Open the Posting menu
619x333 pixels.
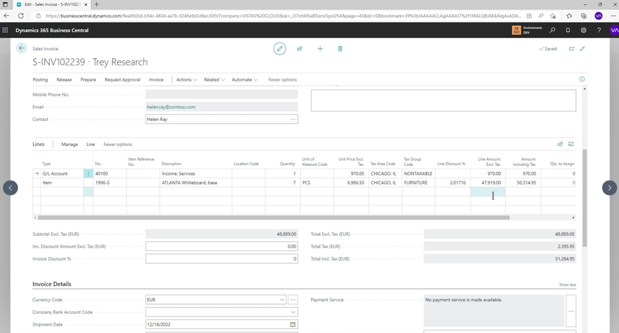(x=40, y=80)
